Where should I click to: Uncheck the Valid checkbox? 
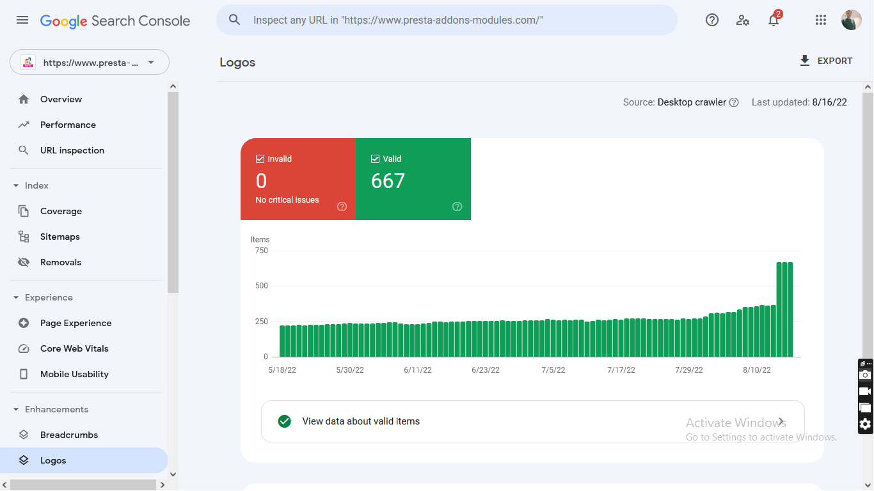[x=375, y=159]
